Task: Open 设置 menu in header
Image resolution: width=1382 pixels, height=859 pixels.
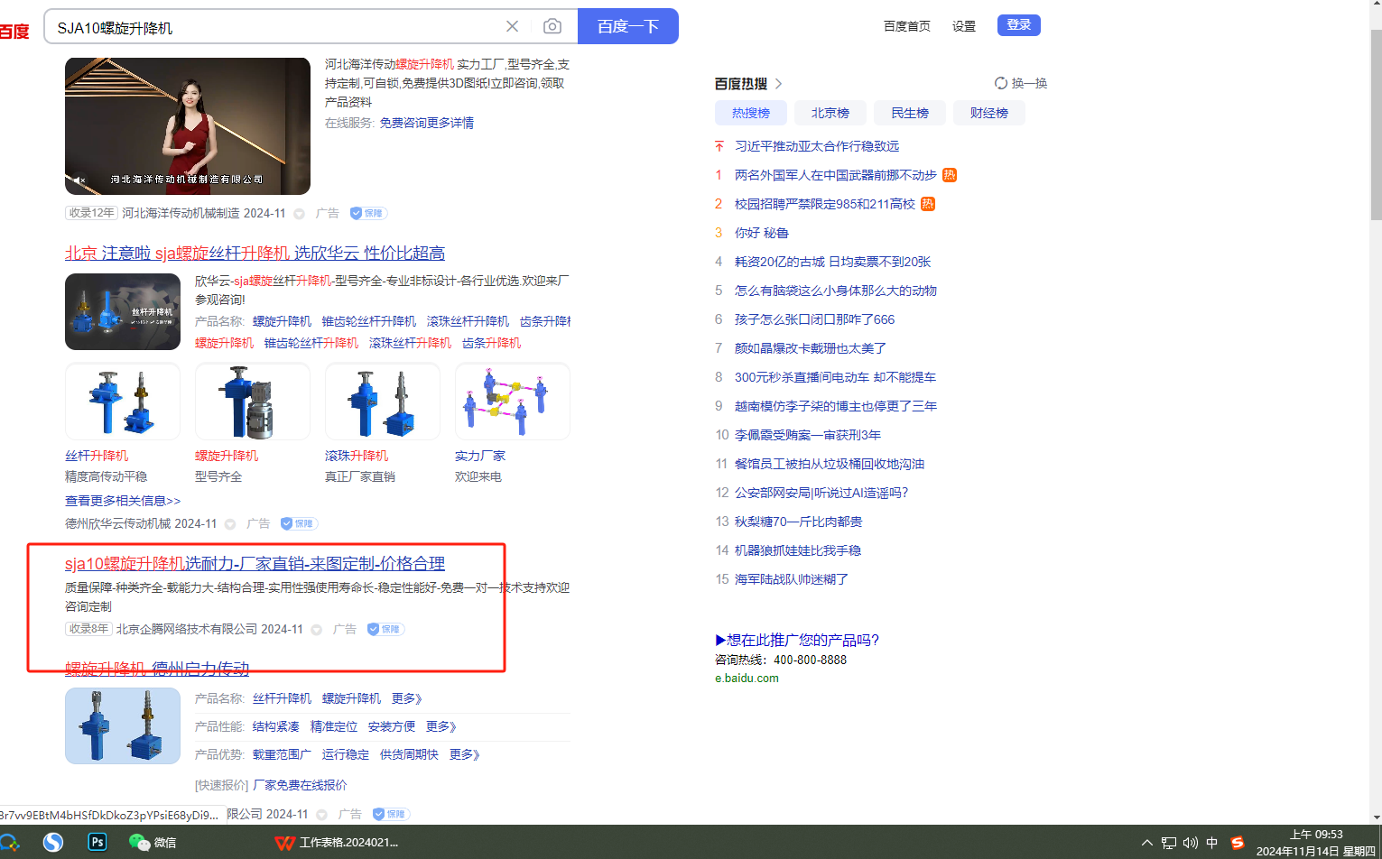Action: (x=964, y=26)
